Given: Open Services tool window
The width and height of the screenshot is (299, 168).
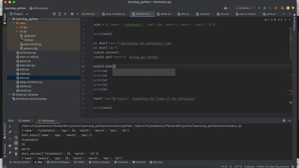Looking at the screenshot, I should [x=156, y=162].
